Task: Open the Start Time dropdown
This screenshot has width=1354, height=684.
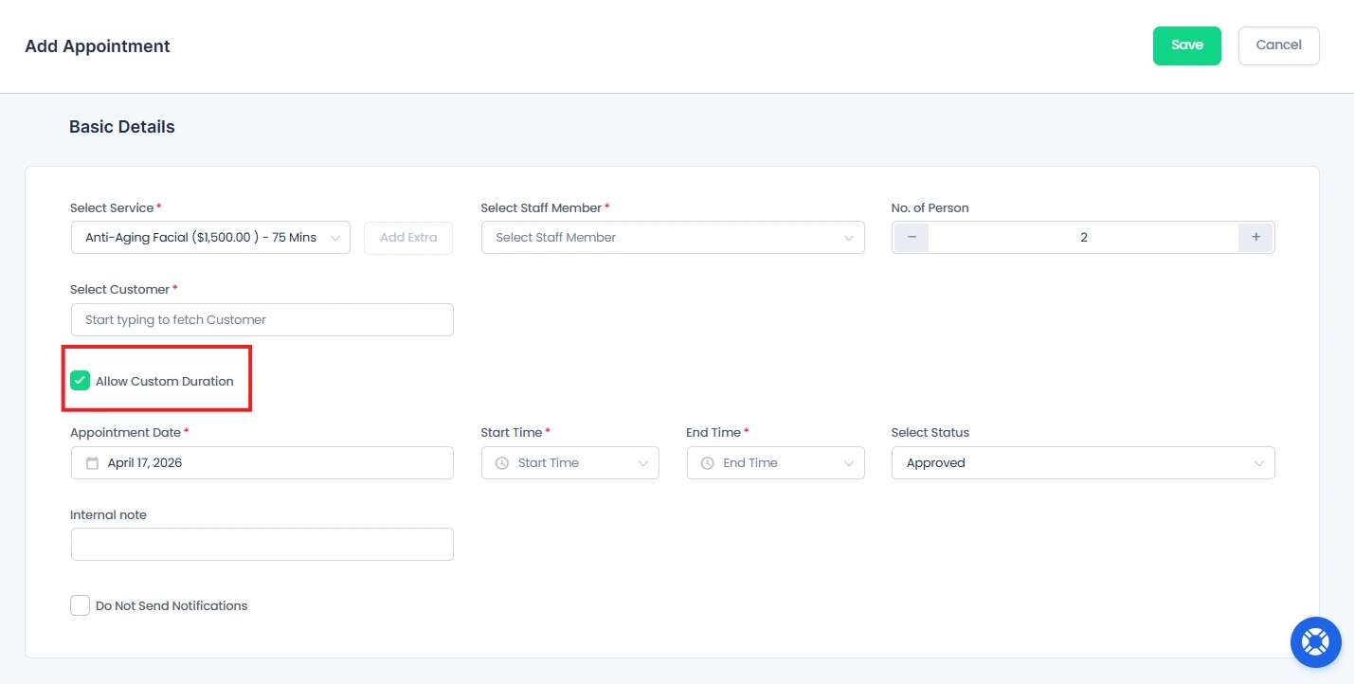Action: point(570,463)
